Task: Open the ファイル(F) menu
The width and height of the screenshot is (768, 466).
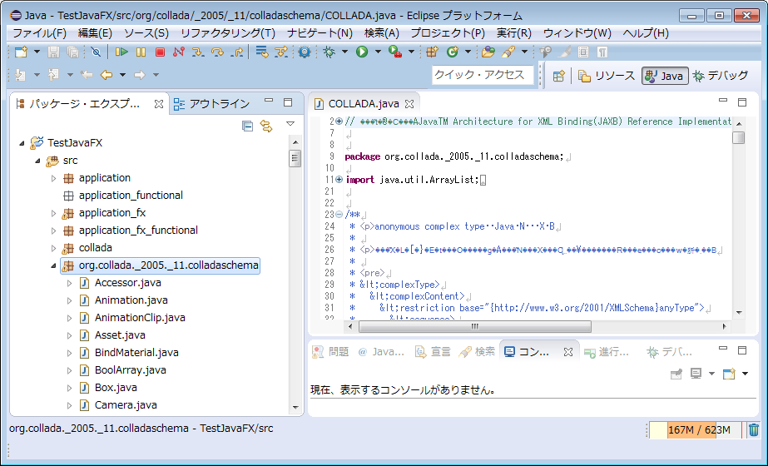Action: coord(39,32)
